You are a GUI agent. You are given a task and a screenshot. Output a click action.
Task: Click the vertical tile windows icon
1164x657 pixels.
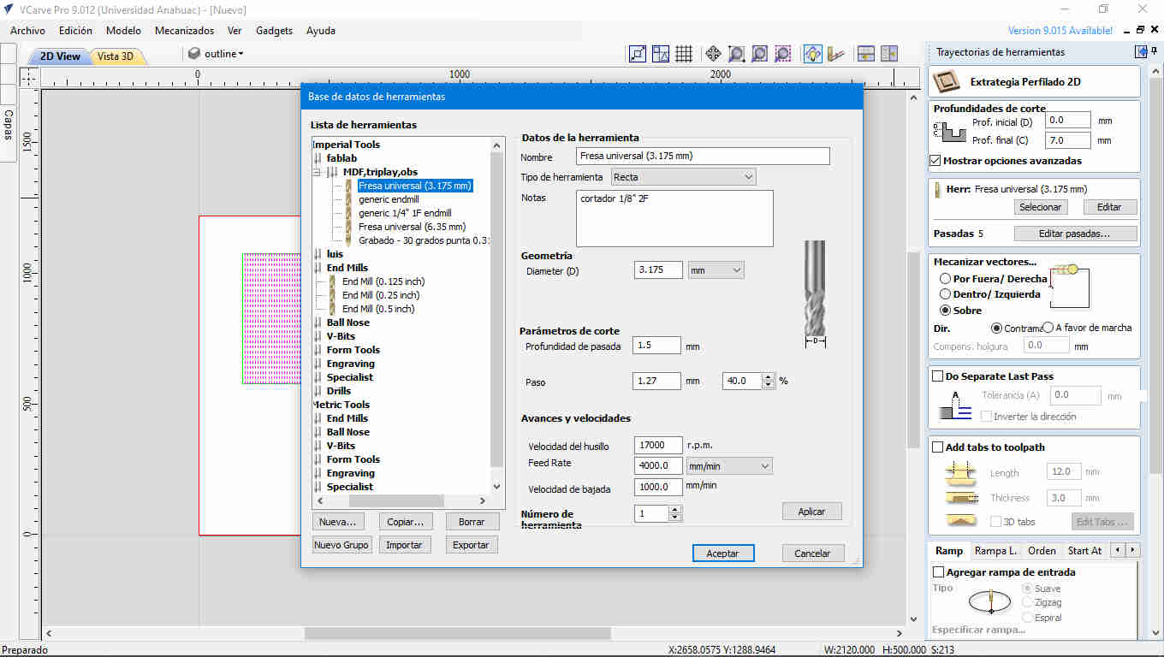point(889,54)
